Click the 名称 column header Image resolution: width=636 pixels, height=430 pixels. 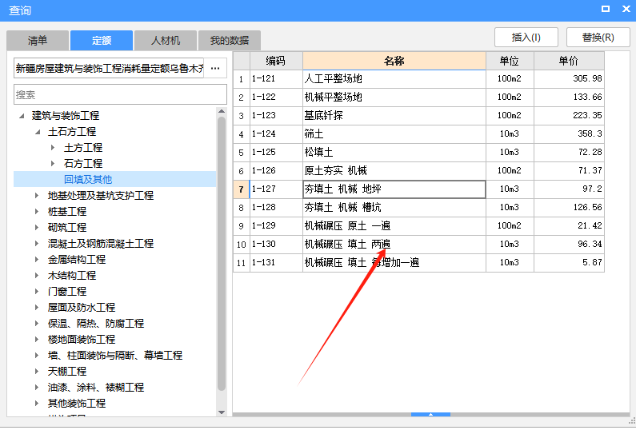tap(394, 61)
